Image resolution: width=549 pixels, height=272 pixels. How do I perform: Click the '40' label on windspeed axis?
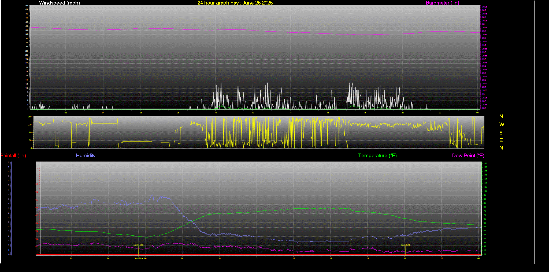[x=27, y=26]
